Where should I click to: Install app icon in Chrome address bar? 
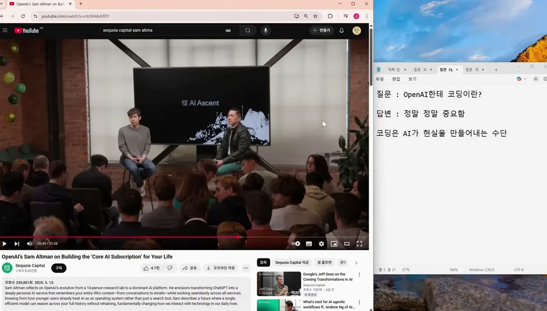point(297,16)
